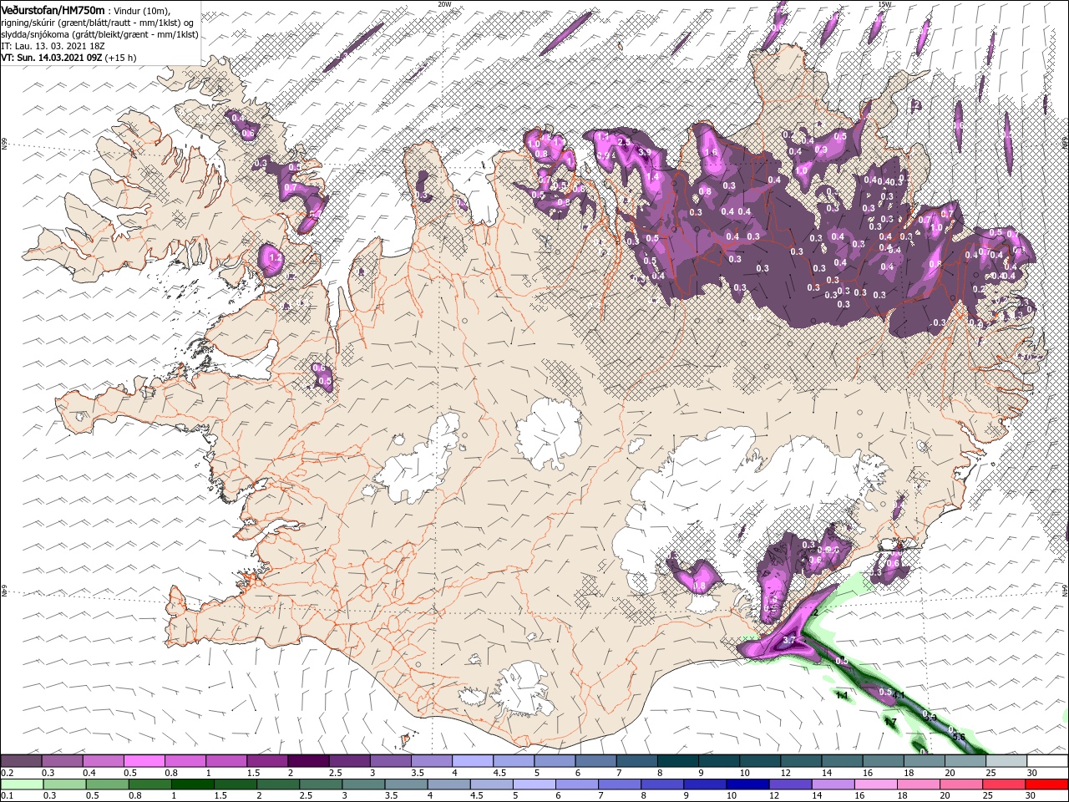The width and height of the screenshot is (1069, 802).
Task: Select violet lower legend swatch at 12
Action: point(790,784)
